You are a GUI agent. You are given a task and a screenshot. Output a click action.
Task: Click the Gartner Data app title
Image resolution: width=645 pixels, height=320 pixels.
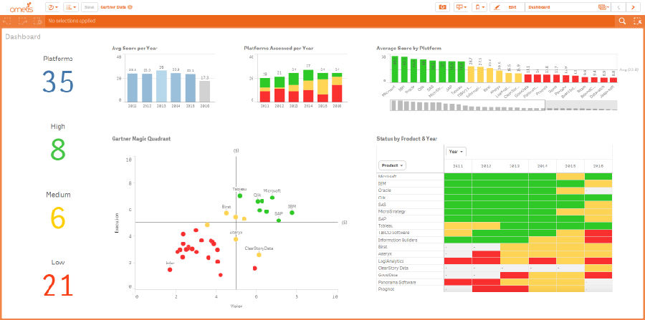point(113,7)
